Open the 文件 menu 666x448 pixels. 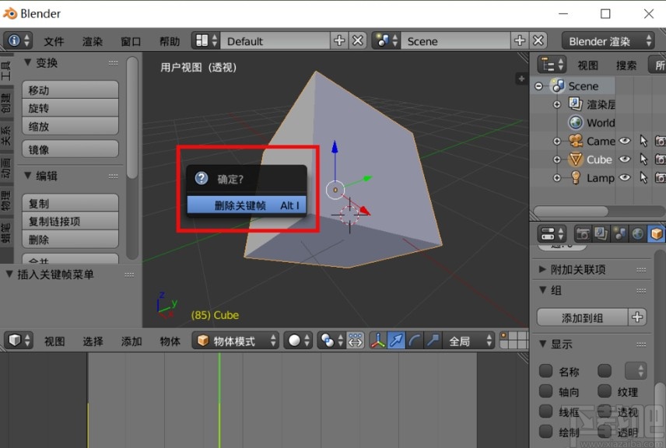tap(54, 40)
